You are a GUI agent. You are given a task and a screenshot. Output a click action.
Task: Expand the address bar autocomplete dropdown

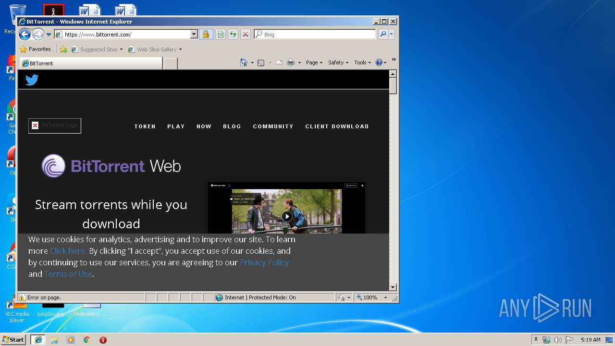[194, 35]
